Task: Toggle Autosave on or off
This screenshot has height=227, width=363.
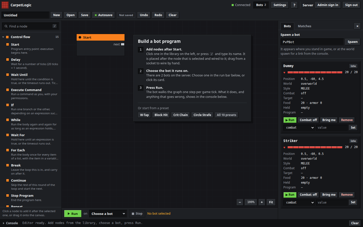Action: click(104, 15)
